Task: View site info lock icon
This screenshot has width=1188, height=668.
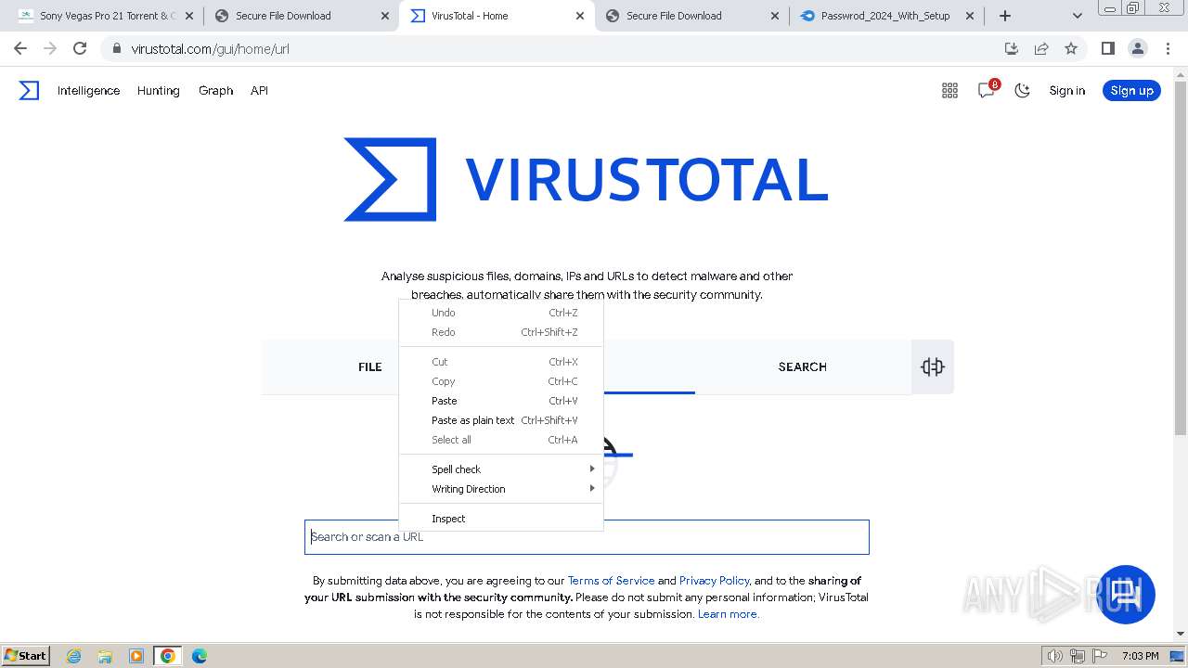Action: click(x=116, y=48)
